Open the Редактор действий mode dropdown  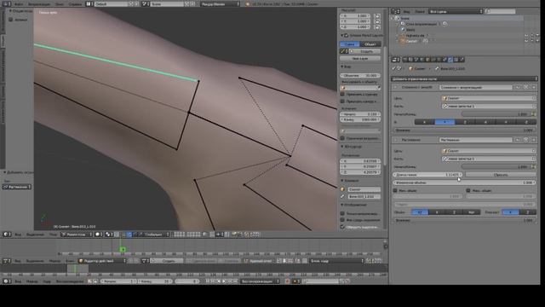(102, 261)
